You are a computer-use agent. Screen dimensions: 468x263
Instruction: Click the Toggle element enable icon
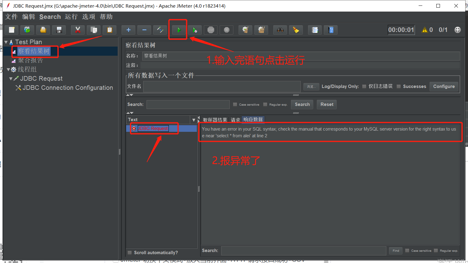pyautogui.click(x=160, y=30)
